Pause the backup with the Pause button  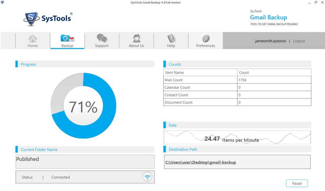pyautogui.click(x=297, y=183)
